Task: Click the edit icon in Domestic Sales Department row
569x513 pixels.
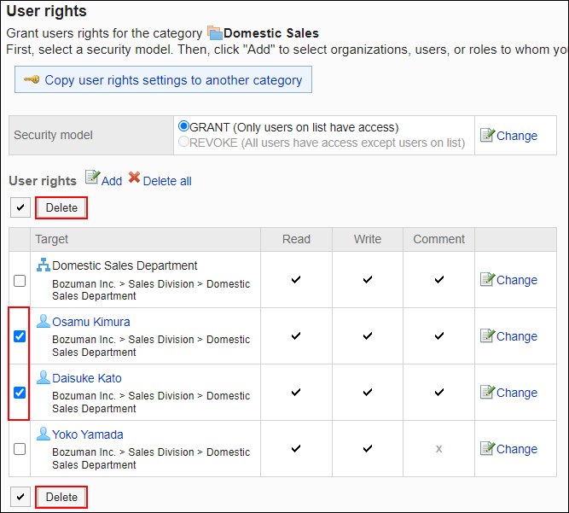Action: point(487,279)
